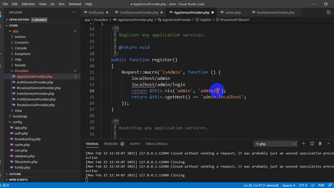The height and width of the screenshot is (188, 334).
Task: Switch to the Debug Console tab
Action: (x=156, y=144)
